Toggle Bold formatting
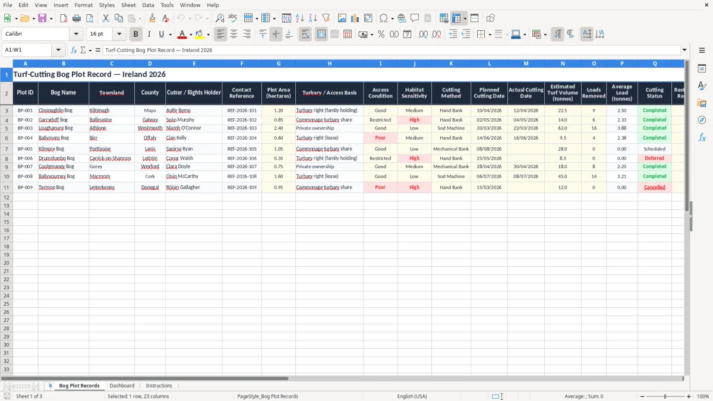The width and height of the screenshot is (713, 401). click(x=135, y=34)
